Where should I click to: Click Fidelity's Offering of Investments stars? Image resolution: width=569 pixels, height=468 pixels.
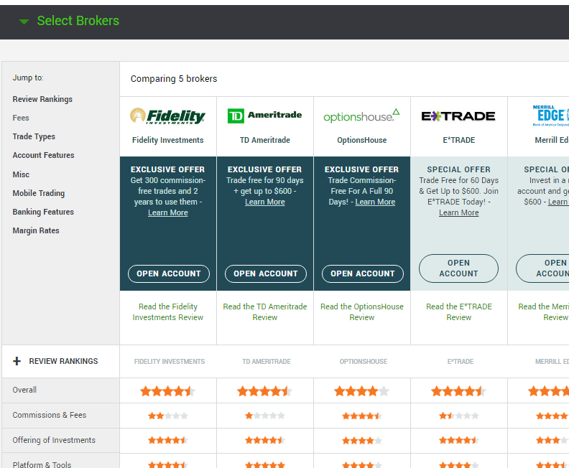click(x=168, y=441)
